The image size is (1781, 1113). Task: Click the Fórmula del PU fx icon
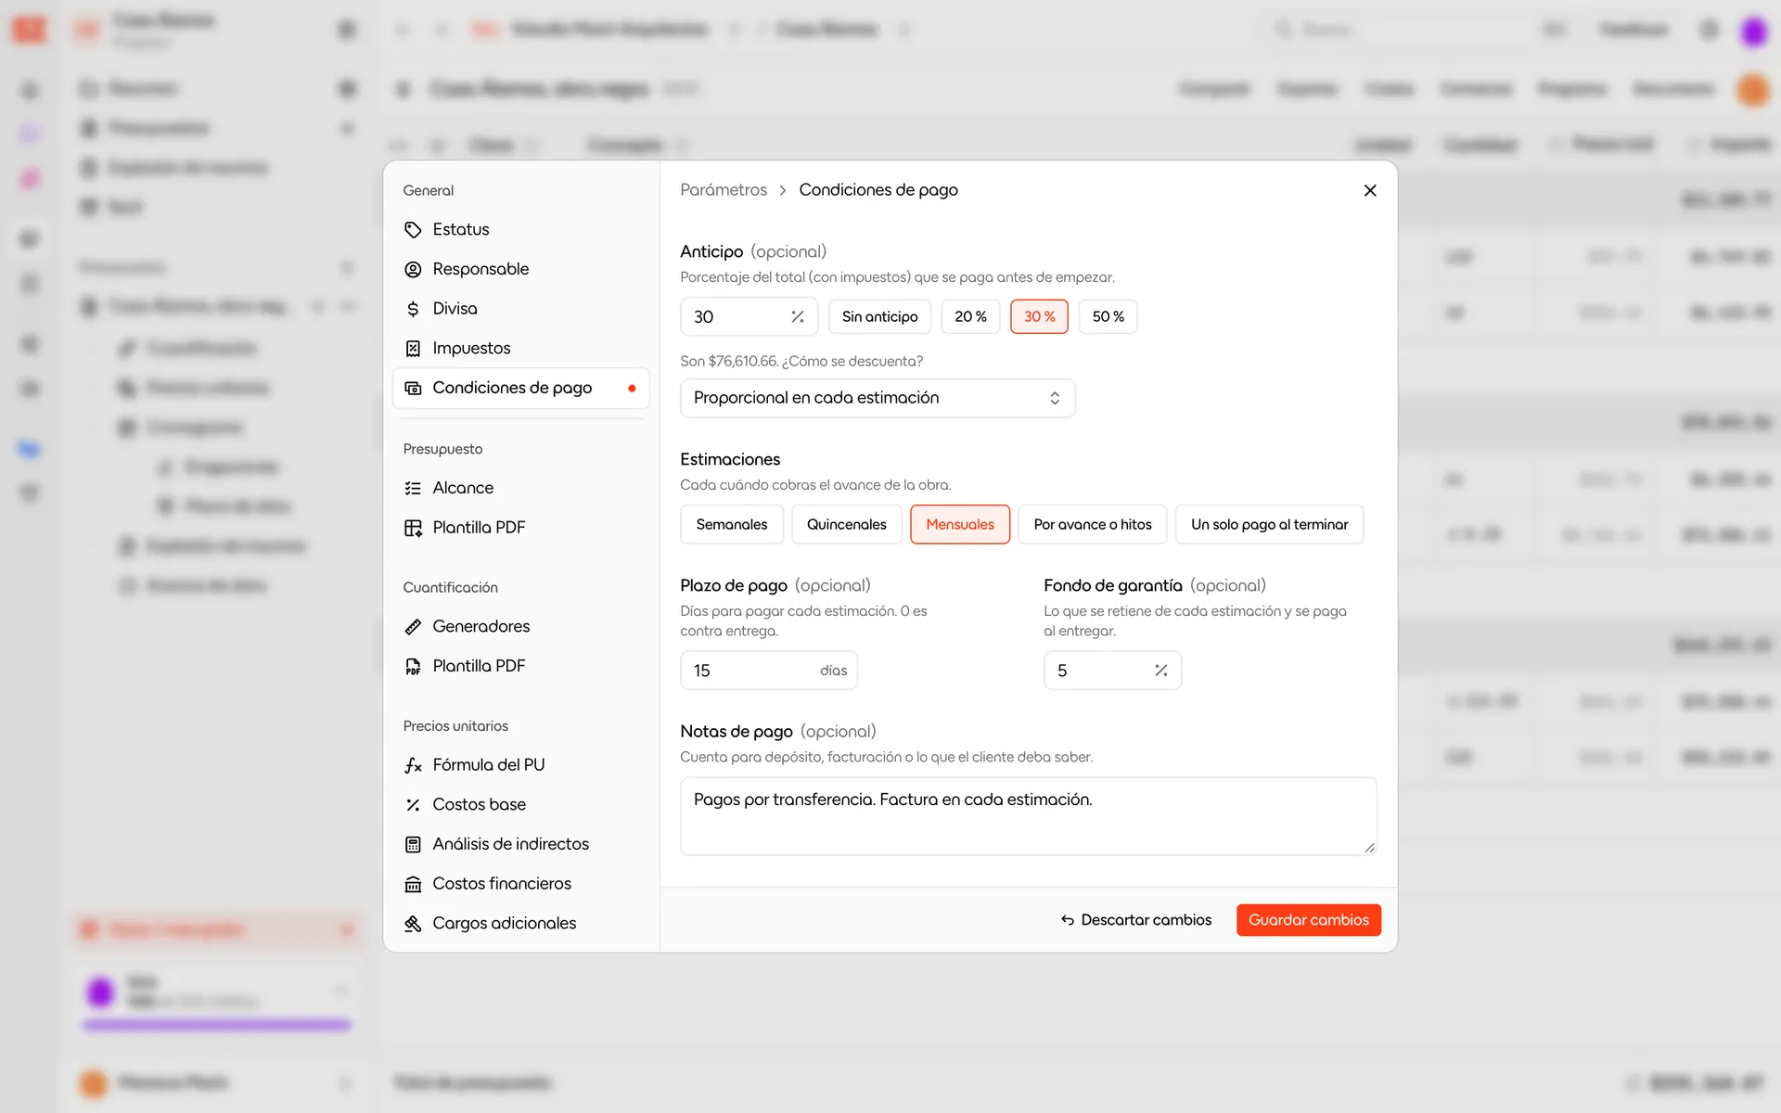click(x=413, y=765)
